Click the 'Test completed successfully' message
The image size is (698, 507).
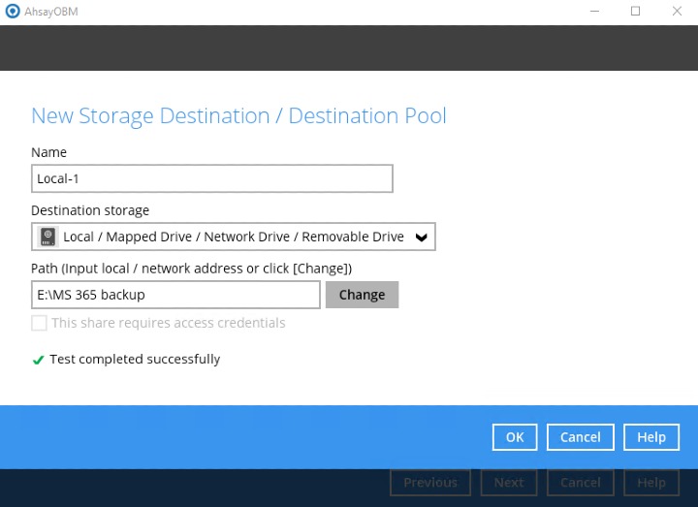point(135,360)
